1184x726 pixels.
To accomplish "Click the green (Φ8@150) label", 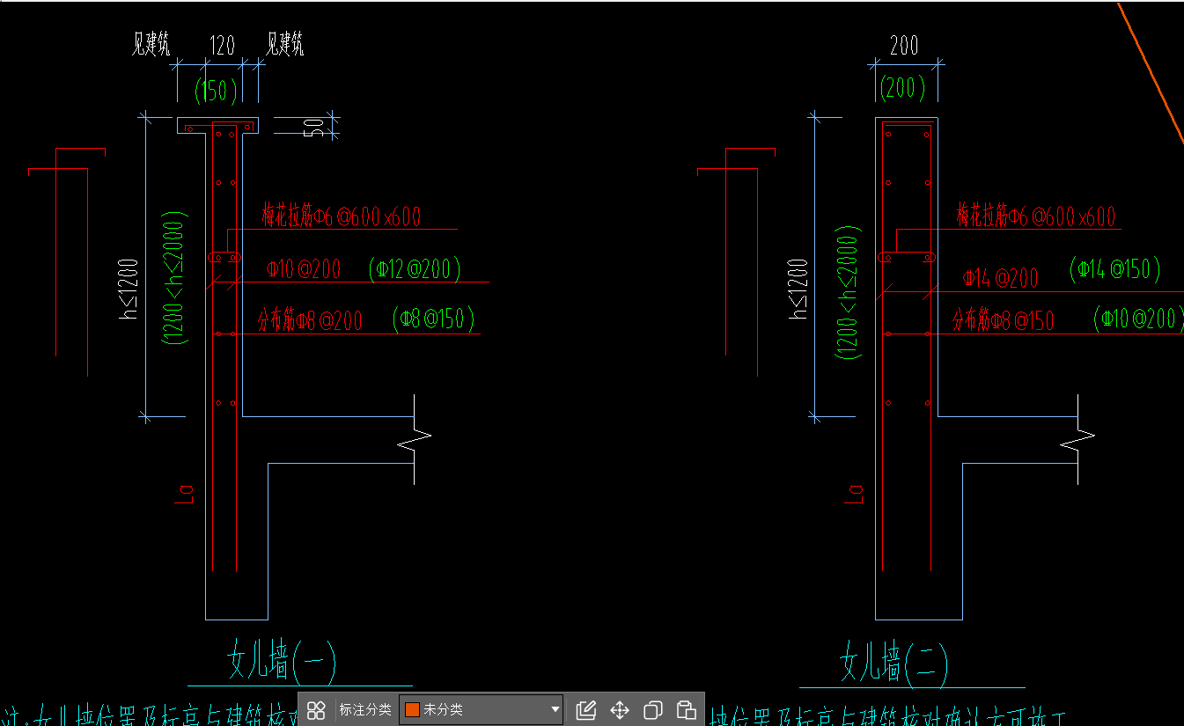I will [x=434, y=319].
